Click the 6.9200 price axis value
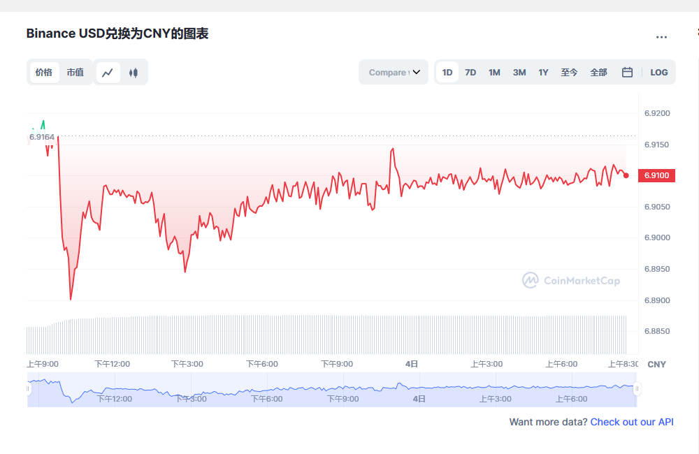 [x=657, y=113]
